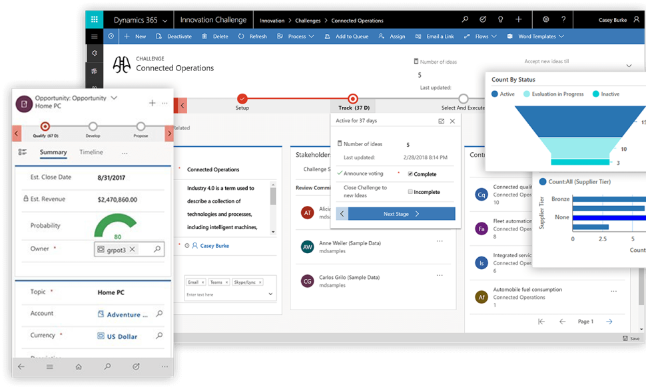The image size is (646, 388).
Task: Go to previous stage in the flyout
Action: pos(342,214)
